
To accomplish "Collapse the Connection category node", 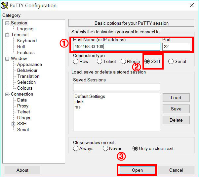I will [x=7, y=94].
